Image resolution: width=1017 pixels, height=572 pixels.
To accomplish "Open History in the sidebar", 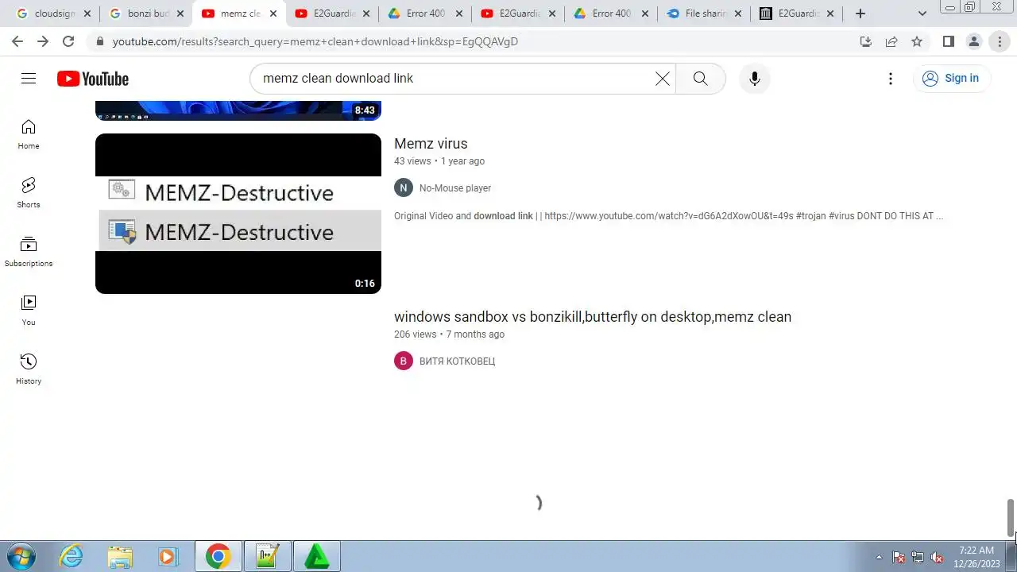I will (29, 369).
